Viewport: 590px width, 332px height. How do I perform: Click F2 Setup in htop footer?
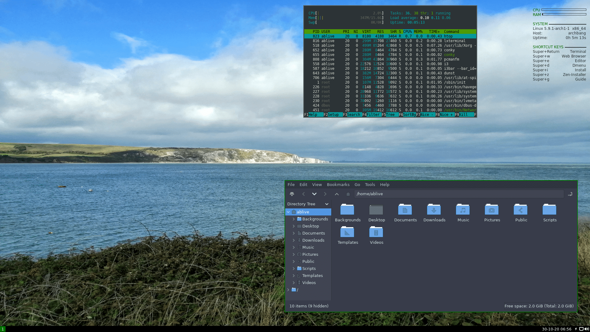pos(333,115)
